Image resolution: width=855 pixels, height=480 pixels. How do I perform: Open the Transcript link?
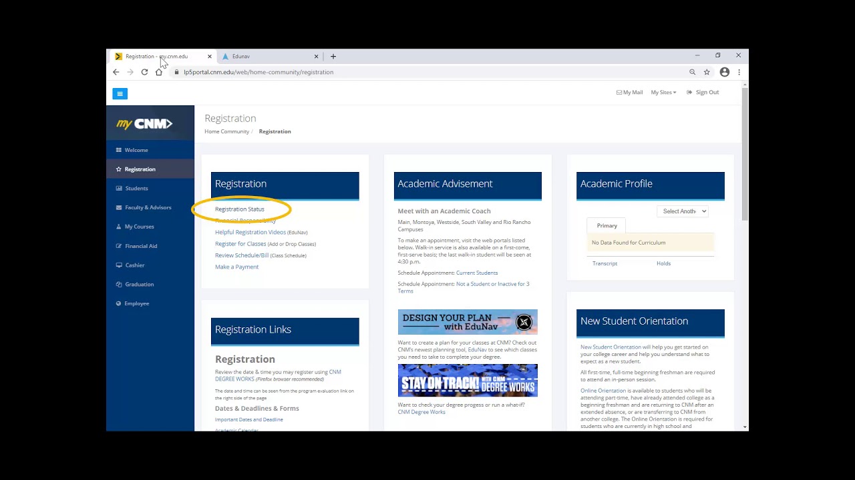pos(605,263)
